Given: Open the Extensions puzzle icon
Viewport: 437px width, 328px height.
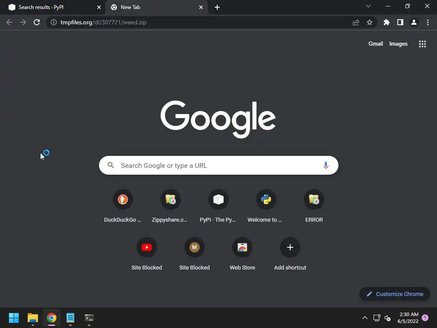Looking at the screenshot, I should pos(387,22).
